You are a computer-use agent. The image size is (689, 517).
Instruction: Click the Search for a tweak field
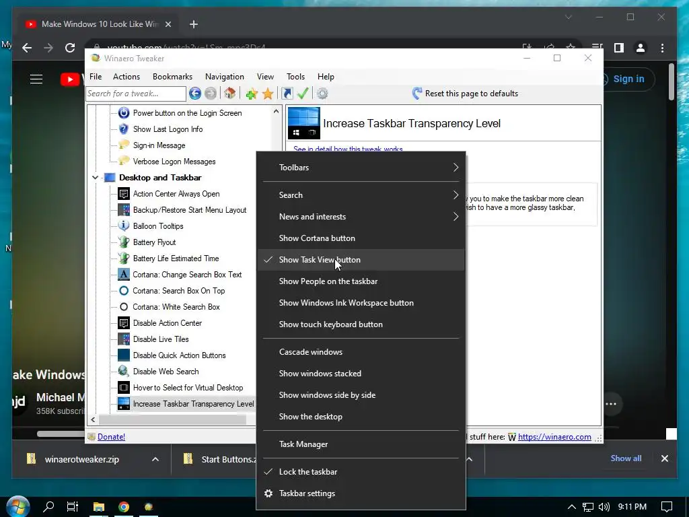click(x=136, y=94)
